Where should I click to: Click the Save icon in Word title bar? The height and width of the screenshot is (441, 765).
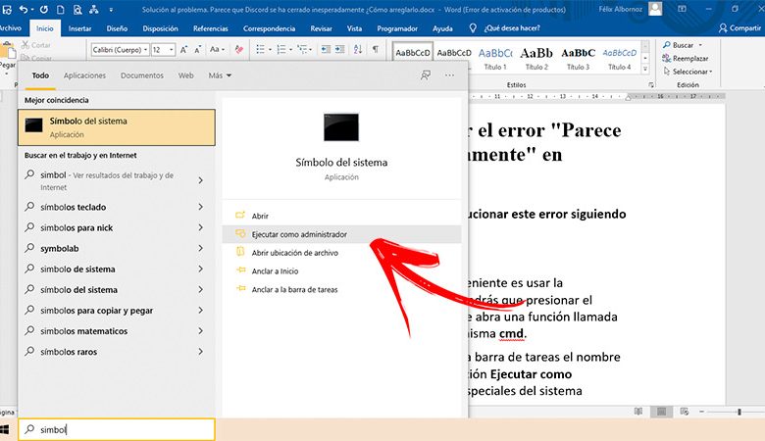point(6,9)
